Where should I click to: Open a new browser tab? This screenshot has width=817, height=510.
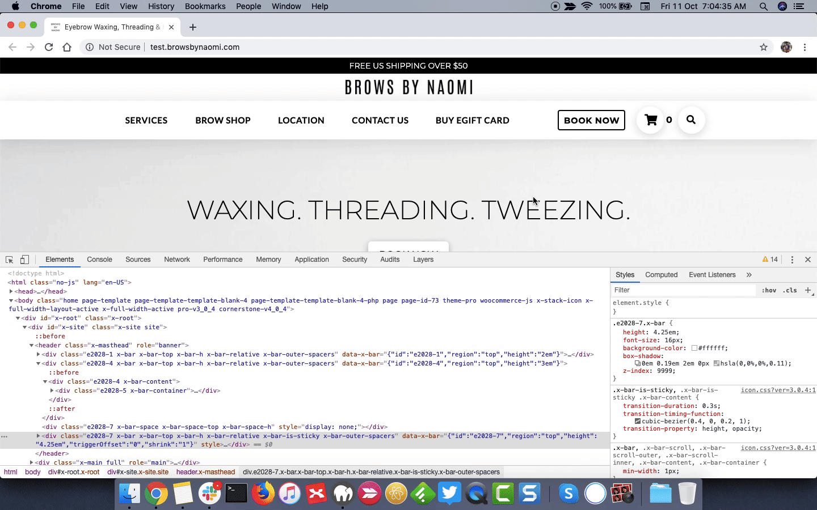[193, 27]
